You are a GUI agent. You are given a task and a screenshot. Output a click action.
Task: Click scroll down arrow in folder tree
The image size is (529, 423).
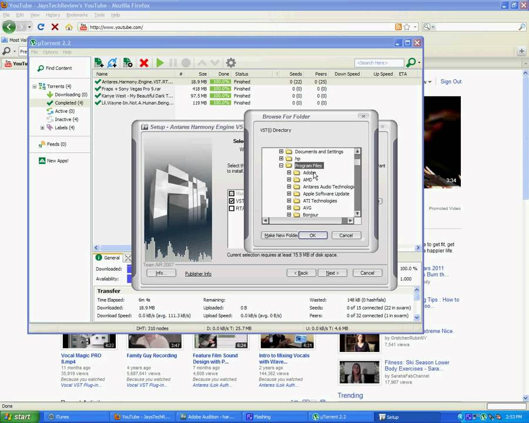click(357, 213)
